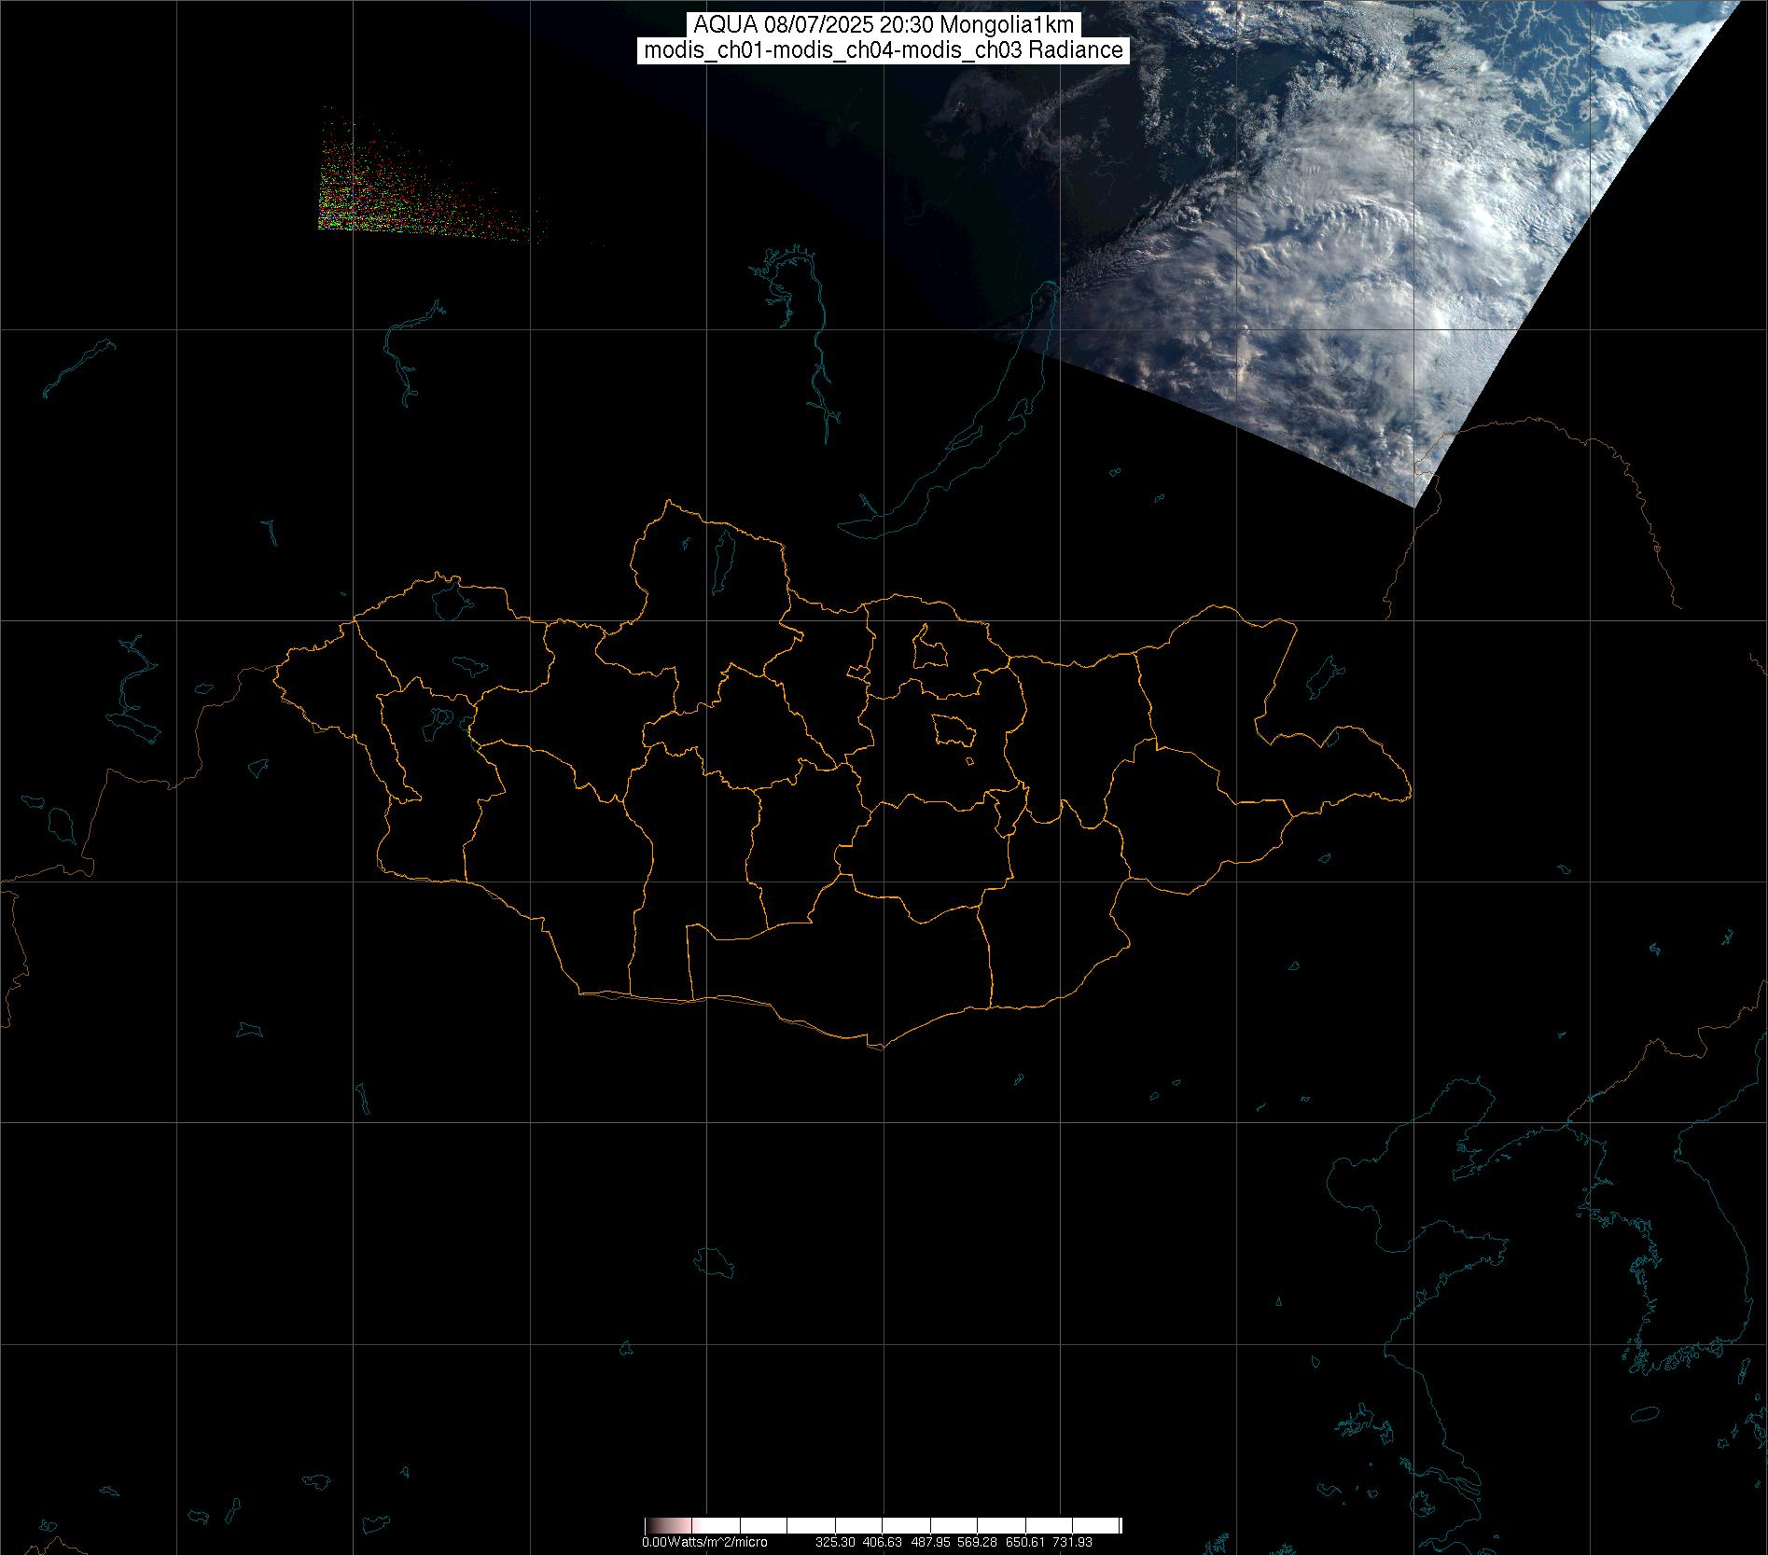Click the 0.00Watts/m^2/micro colorbar label

click(x=703, y=1542)
